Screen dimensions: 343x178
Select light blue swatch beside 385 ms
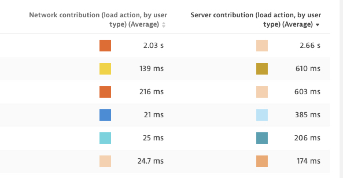click(x=262, y=115)
